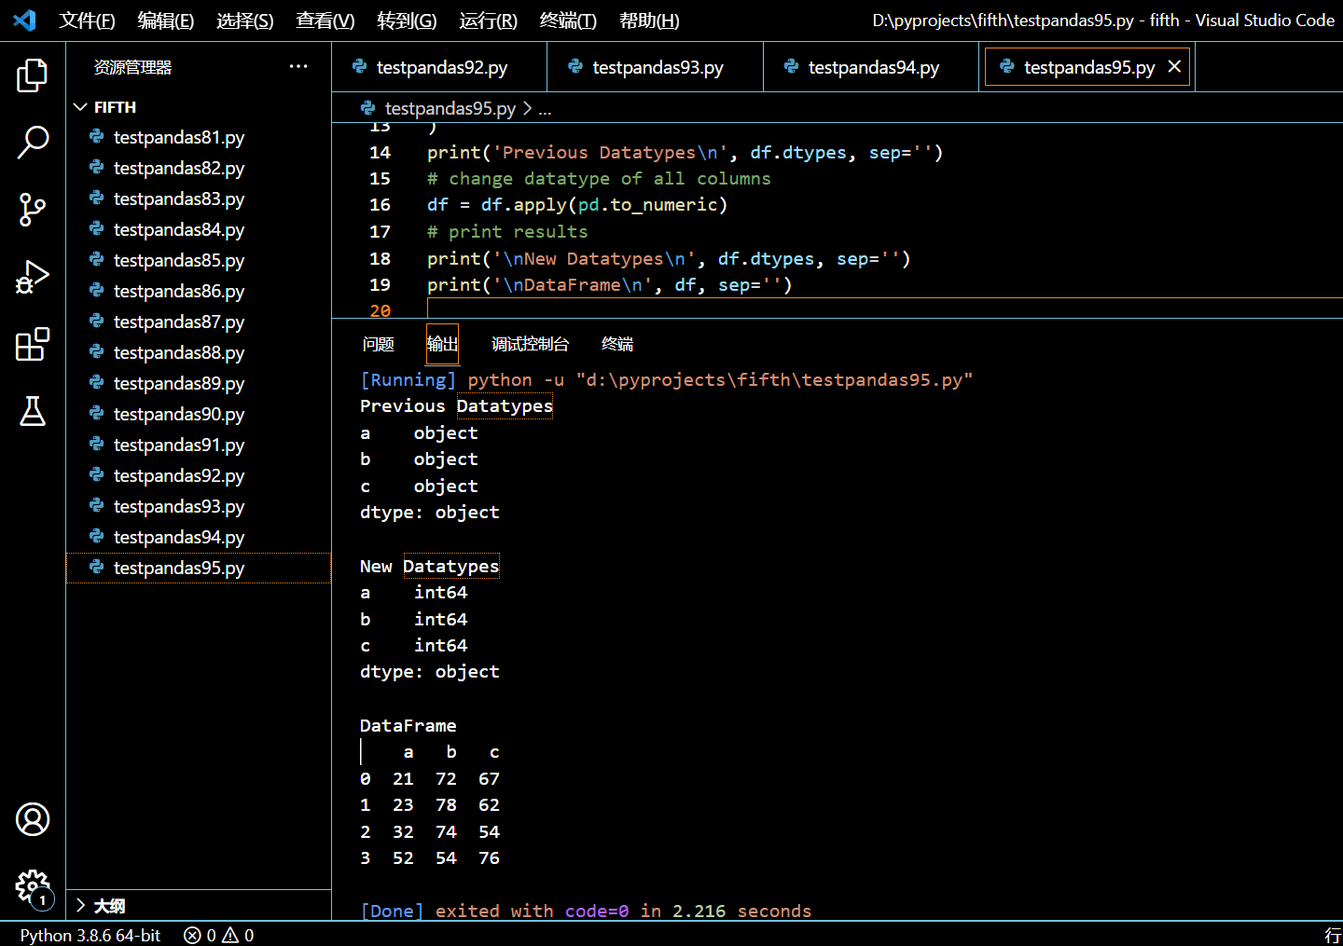The image size is (1343, 946).
Task: Open testpandas82.py in the explorer
Action: (199, 169)
